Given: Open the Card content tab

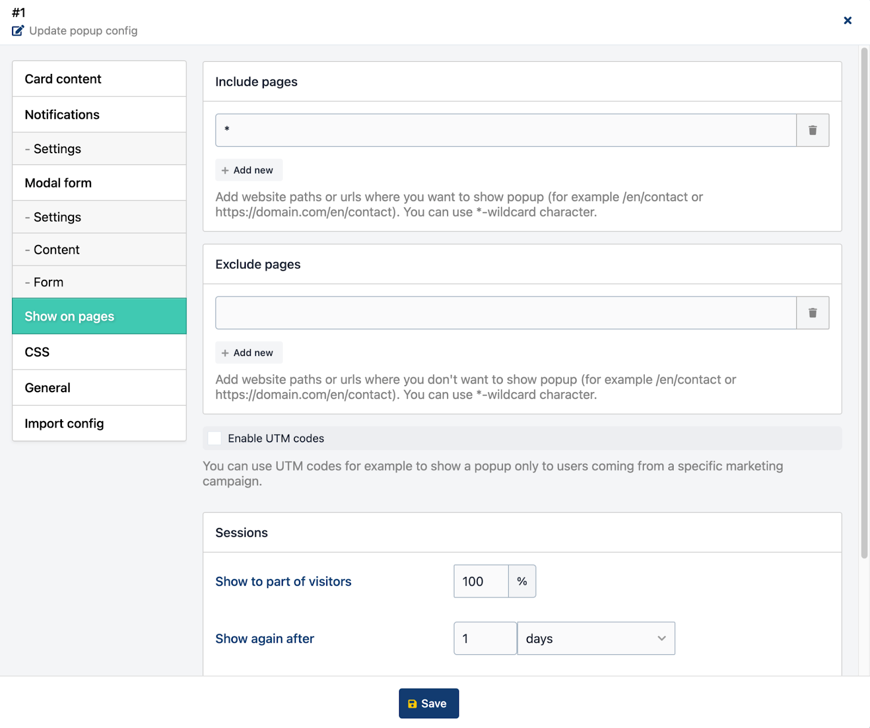Looking at the screenshot, I should tap(99, 79).
